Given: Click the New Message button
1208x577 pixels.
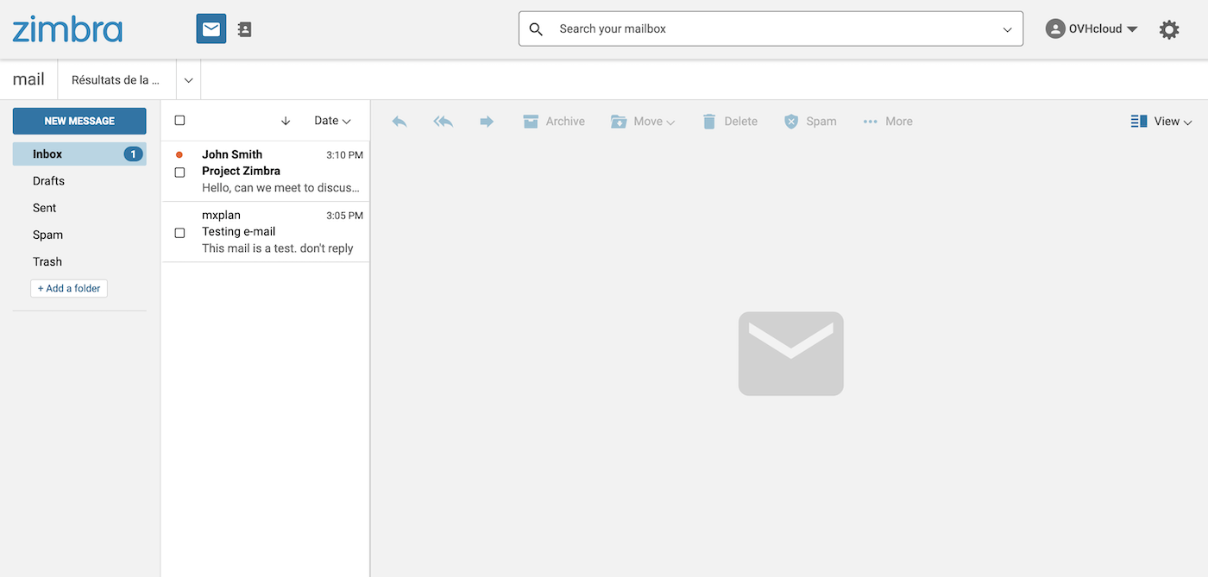Looking at the screenshot, I should point(79,121).
